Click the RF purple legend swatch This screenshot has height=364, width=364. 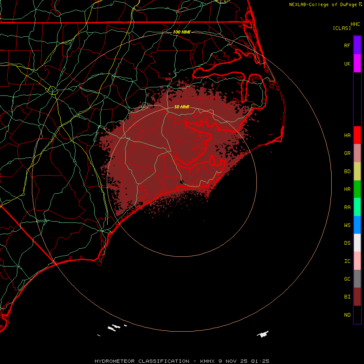pos(357,45)
